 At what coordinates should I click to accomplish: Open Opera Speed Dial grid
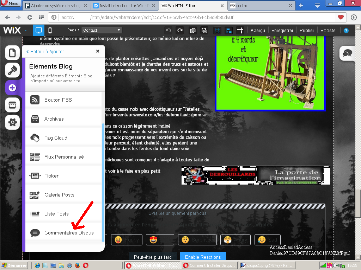41,18
